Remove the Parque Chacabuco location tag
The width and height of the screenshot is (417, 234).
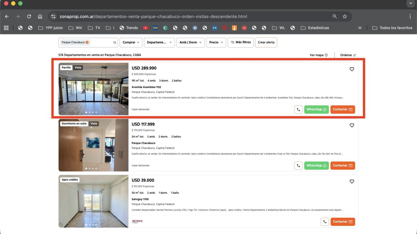[87, 42]
